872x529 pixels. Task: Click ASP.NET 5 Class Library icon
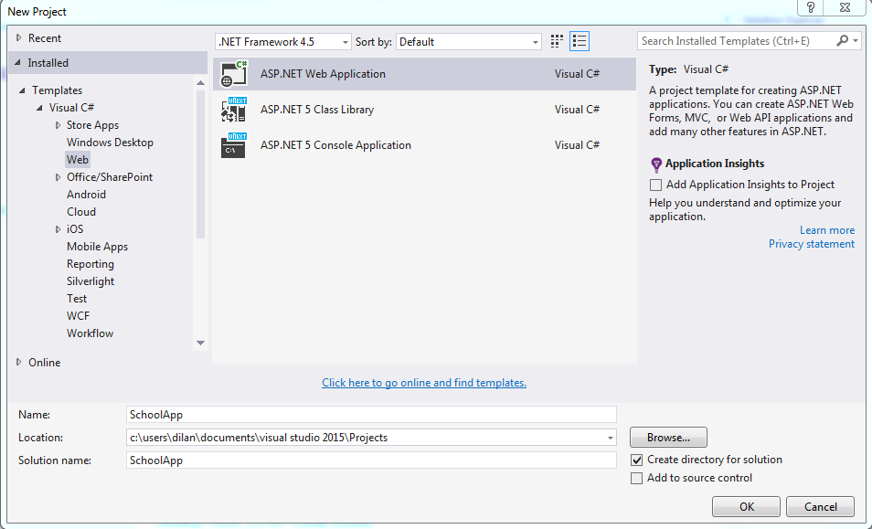click(x=234, y=110)
